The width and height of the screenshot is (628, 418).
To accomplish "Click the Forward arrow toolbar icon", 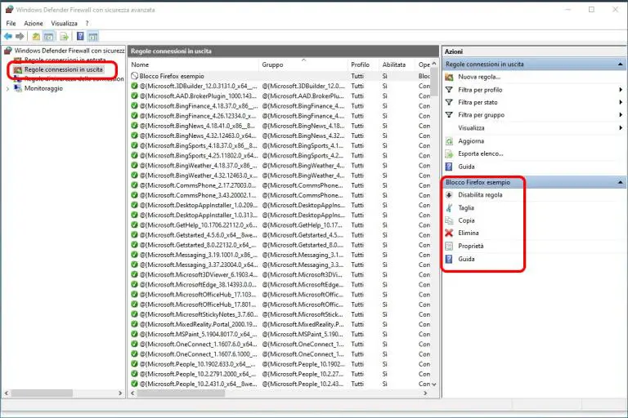I will click(20, 37).
